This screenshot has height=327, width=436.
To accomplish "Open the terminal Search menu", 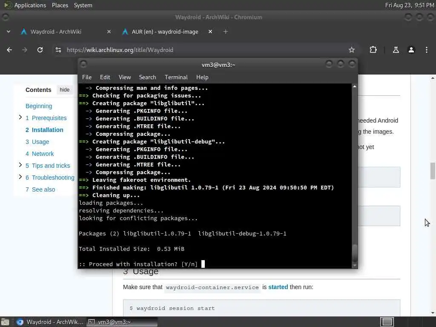I will [x=147, y=77].
